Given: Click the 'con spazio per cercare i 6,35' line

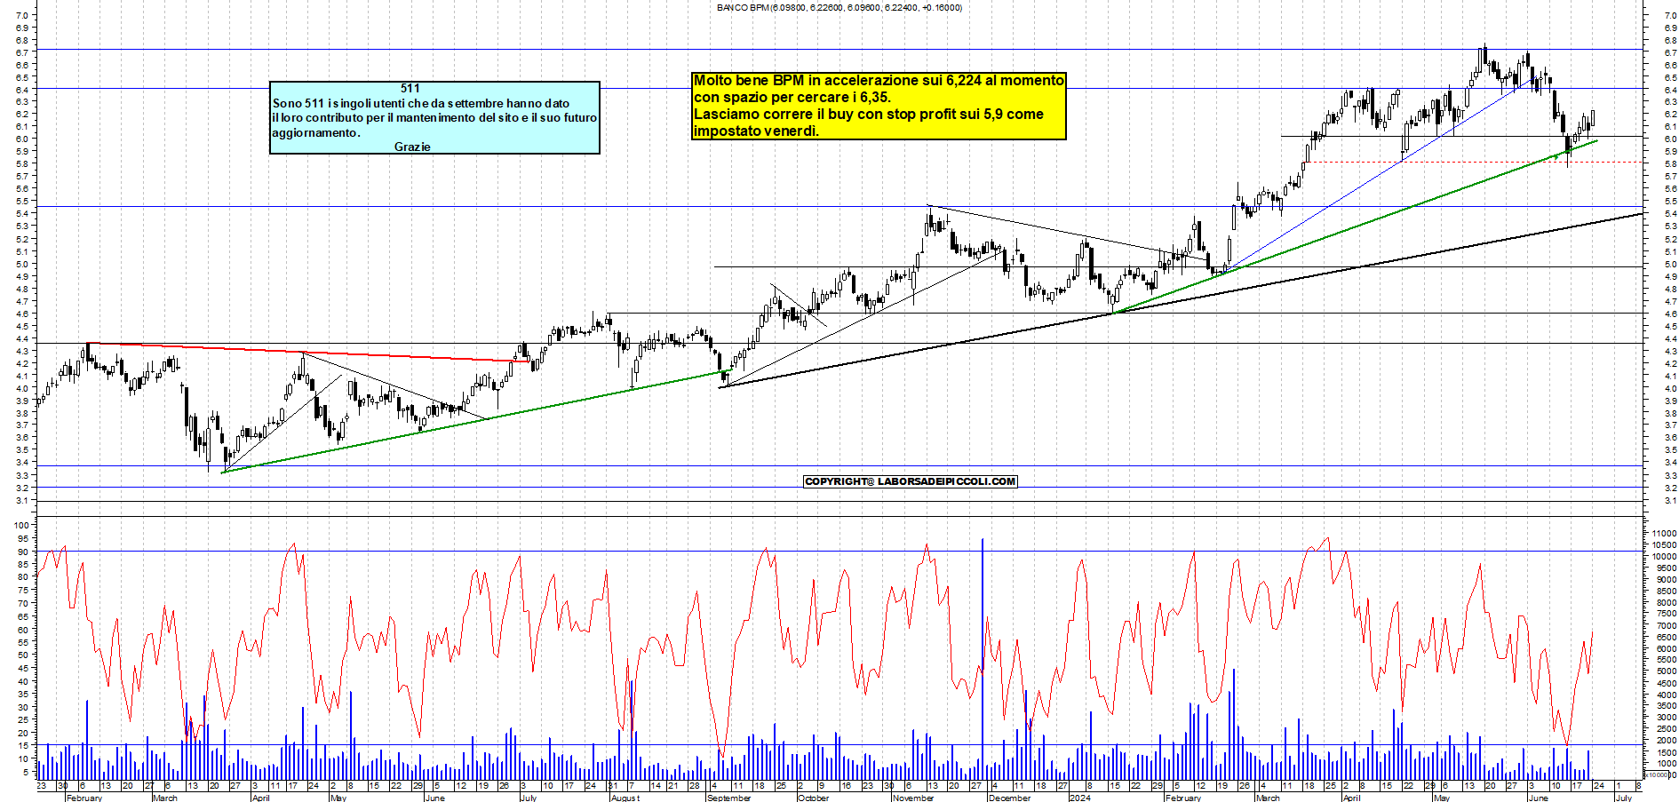Looking at the screenshot, I should tap(792, 98).
